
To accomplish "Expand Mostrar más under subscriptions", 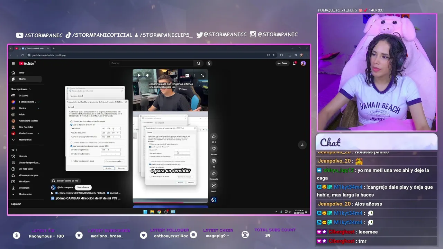I will coord(26,140).
